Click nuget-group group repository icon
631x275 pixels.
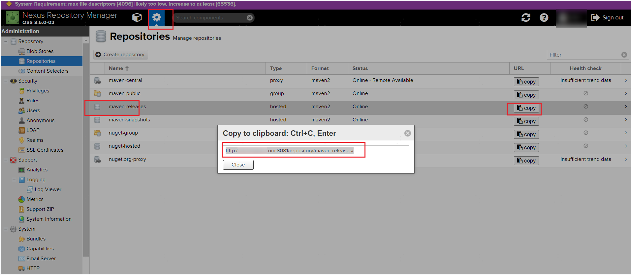click(x=97, y=133)
